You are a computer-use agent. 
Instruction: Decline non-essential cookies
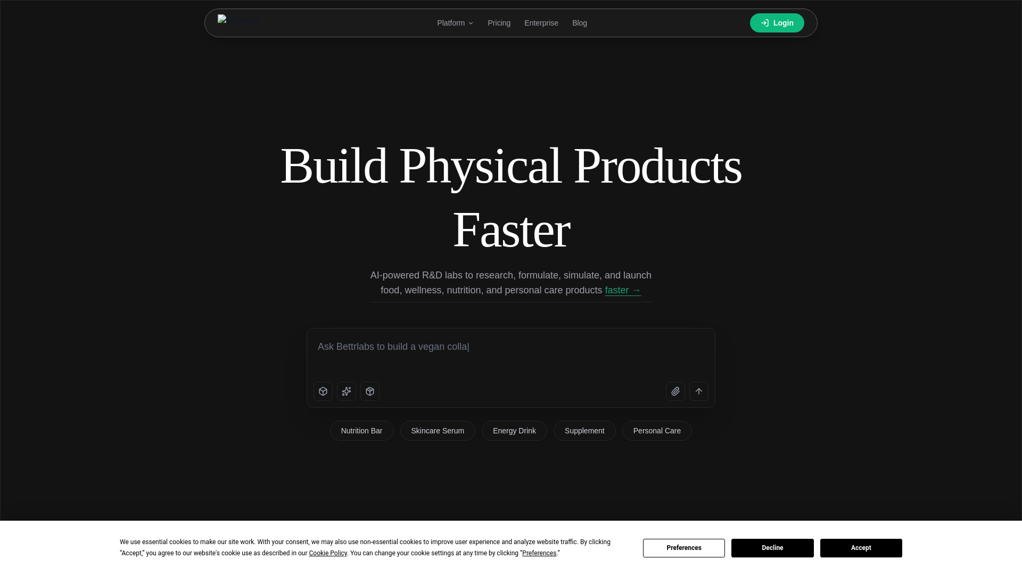772,548
